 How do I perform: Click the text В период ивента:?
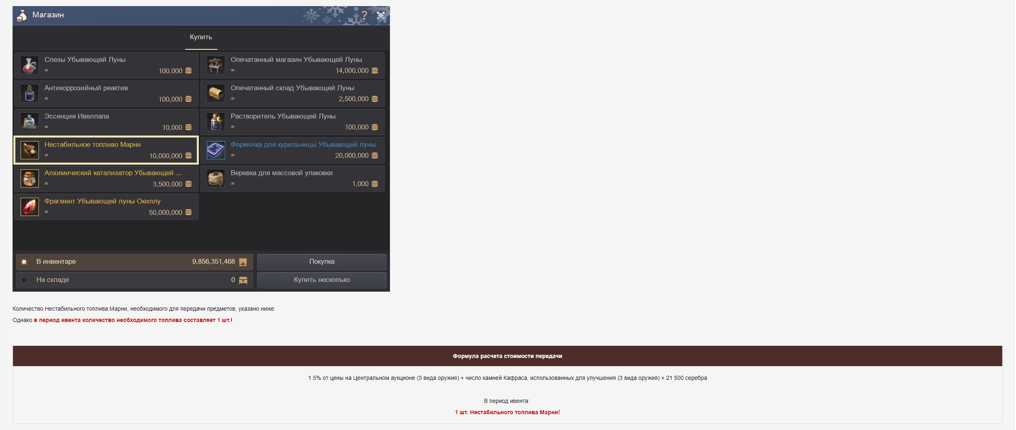pos(507,401)
